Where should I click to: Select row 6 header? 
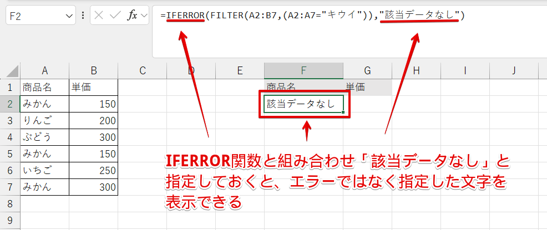pyautogui.click(x=10, y=170)
